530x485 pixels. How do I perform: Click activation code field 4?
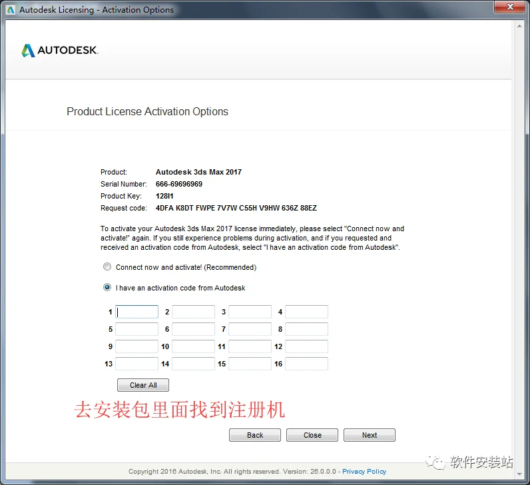[306, 312]
